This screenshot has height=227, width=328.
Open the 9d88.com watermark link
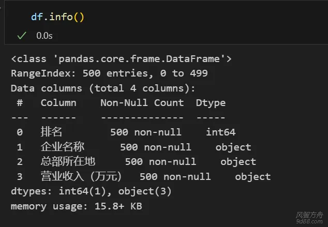309,221
